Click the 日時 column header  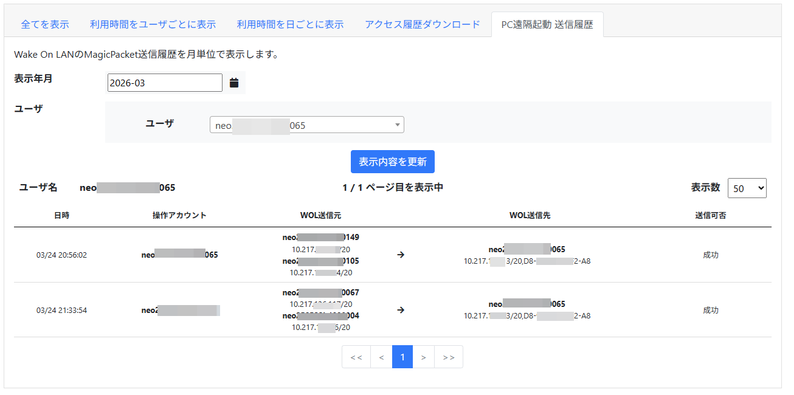click(x=61, y=216)
